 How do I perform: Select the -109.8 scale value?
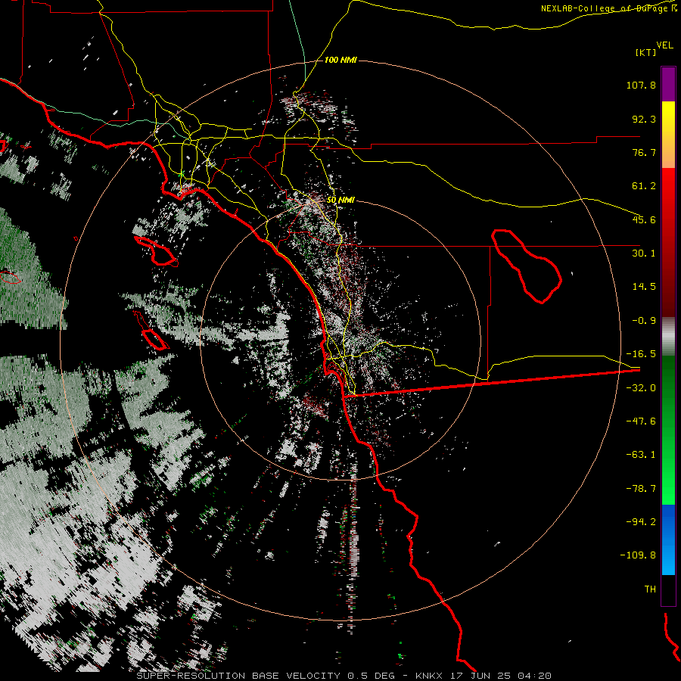tap(638, 555)
